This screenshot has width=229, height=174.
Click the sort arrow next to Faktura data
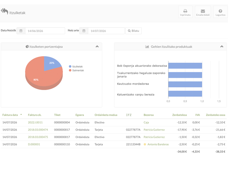[x=21, y=115]
